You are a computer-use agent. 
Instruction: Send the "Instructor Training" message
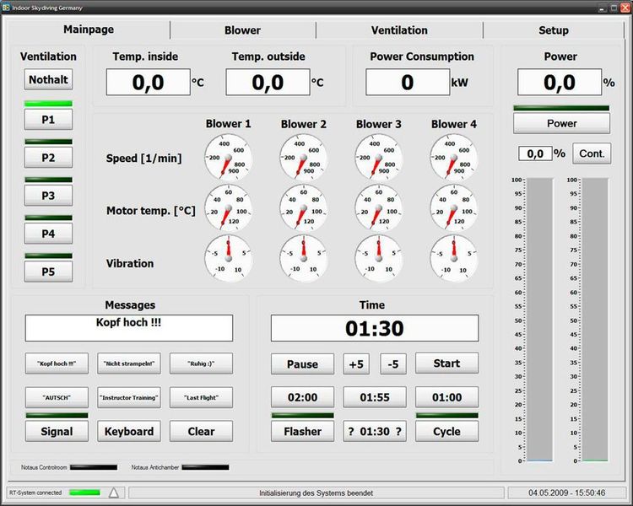pyautogui.click(x=129, y=397)
